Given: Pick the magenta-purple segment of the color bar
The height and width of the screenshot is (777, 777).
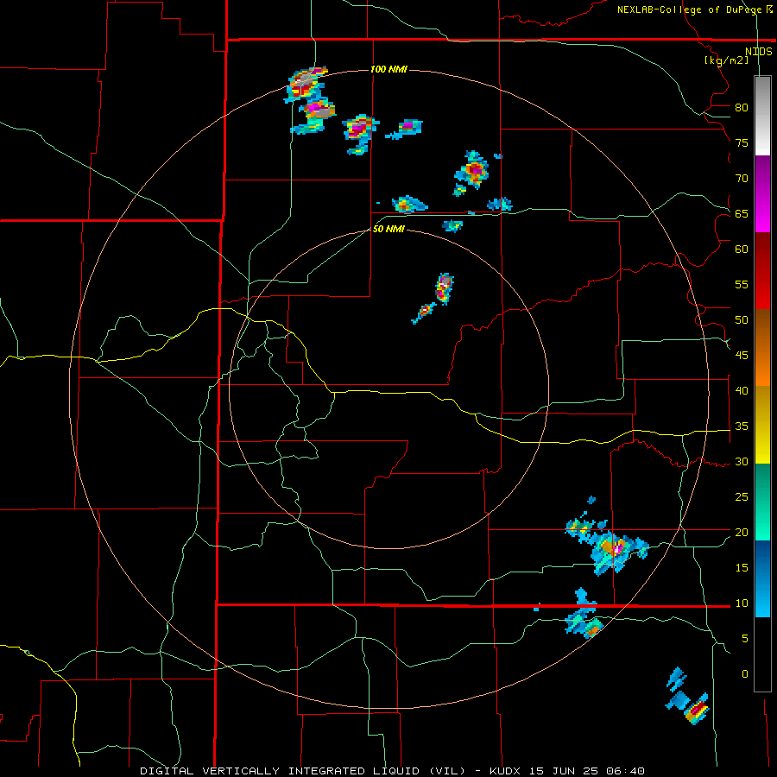Looking at the screenshot, I should pyautogui.click(x=762, y=193).
